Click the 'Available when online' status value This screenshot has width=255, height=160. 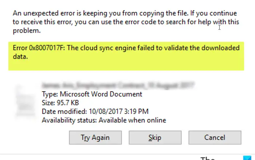(x=132, y=120)
